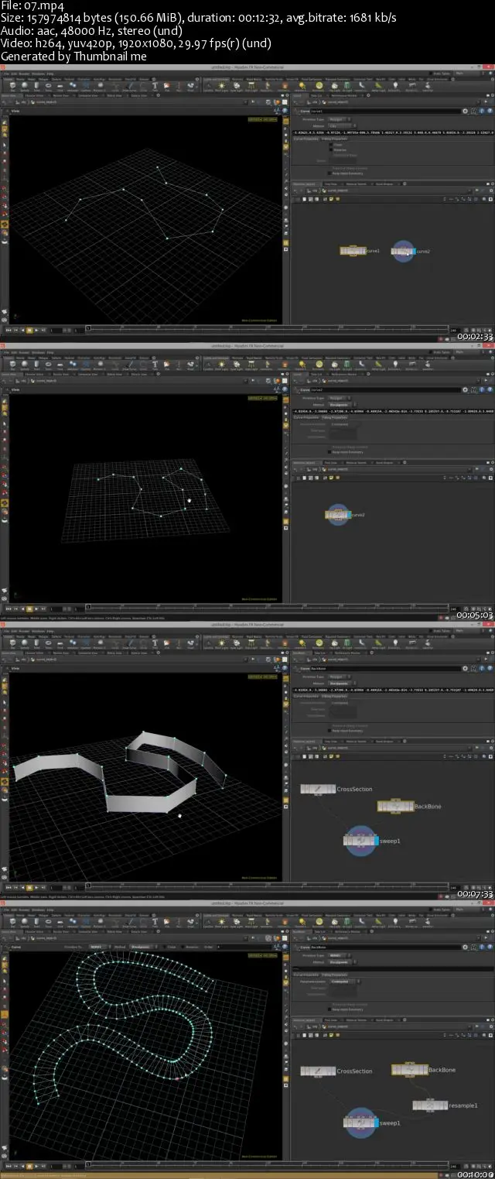The height and width of the screenshot is (1179, 495).
Task: Click the curve1 name field in 00:02:33 frame
Action: coord(385,111)
